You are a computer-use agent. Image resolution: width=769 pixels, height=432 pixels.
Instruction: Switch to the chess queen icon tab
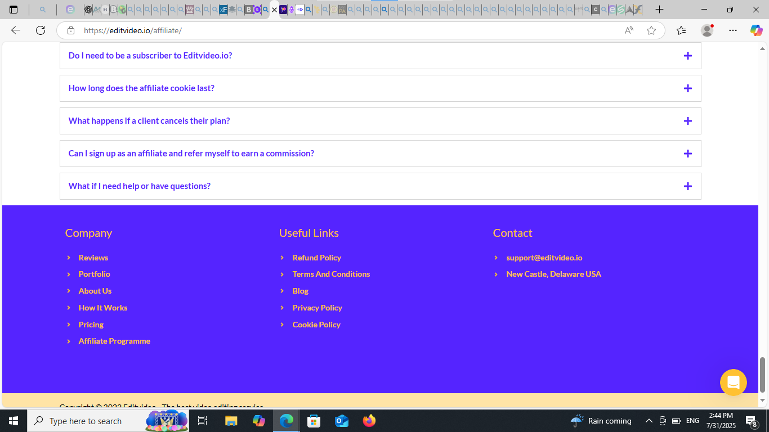(190, 10)
